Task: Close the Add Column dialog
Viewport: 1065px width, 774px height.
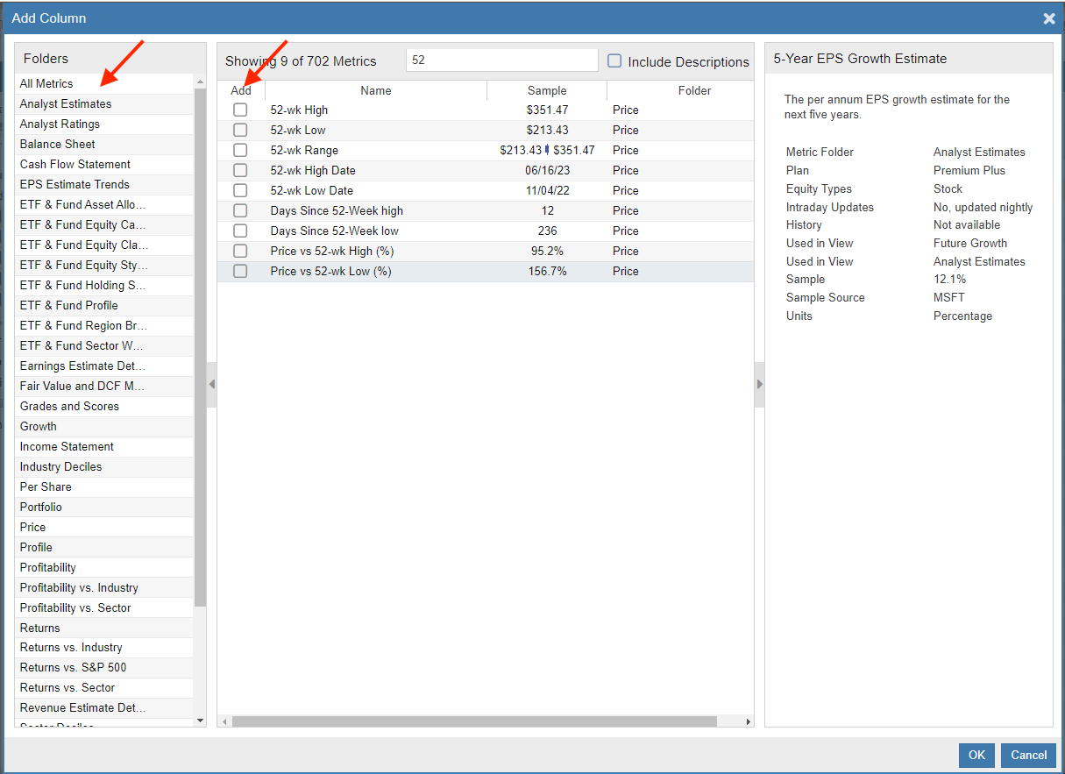Action: (1048, 18)
